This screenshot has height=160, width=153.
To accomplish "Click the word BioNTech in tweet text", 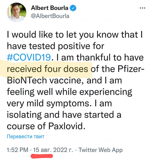I will [27, 80].
